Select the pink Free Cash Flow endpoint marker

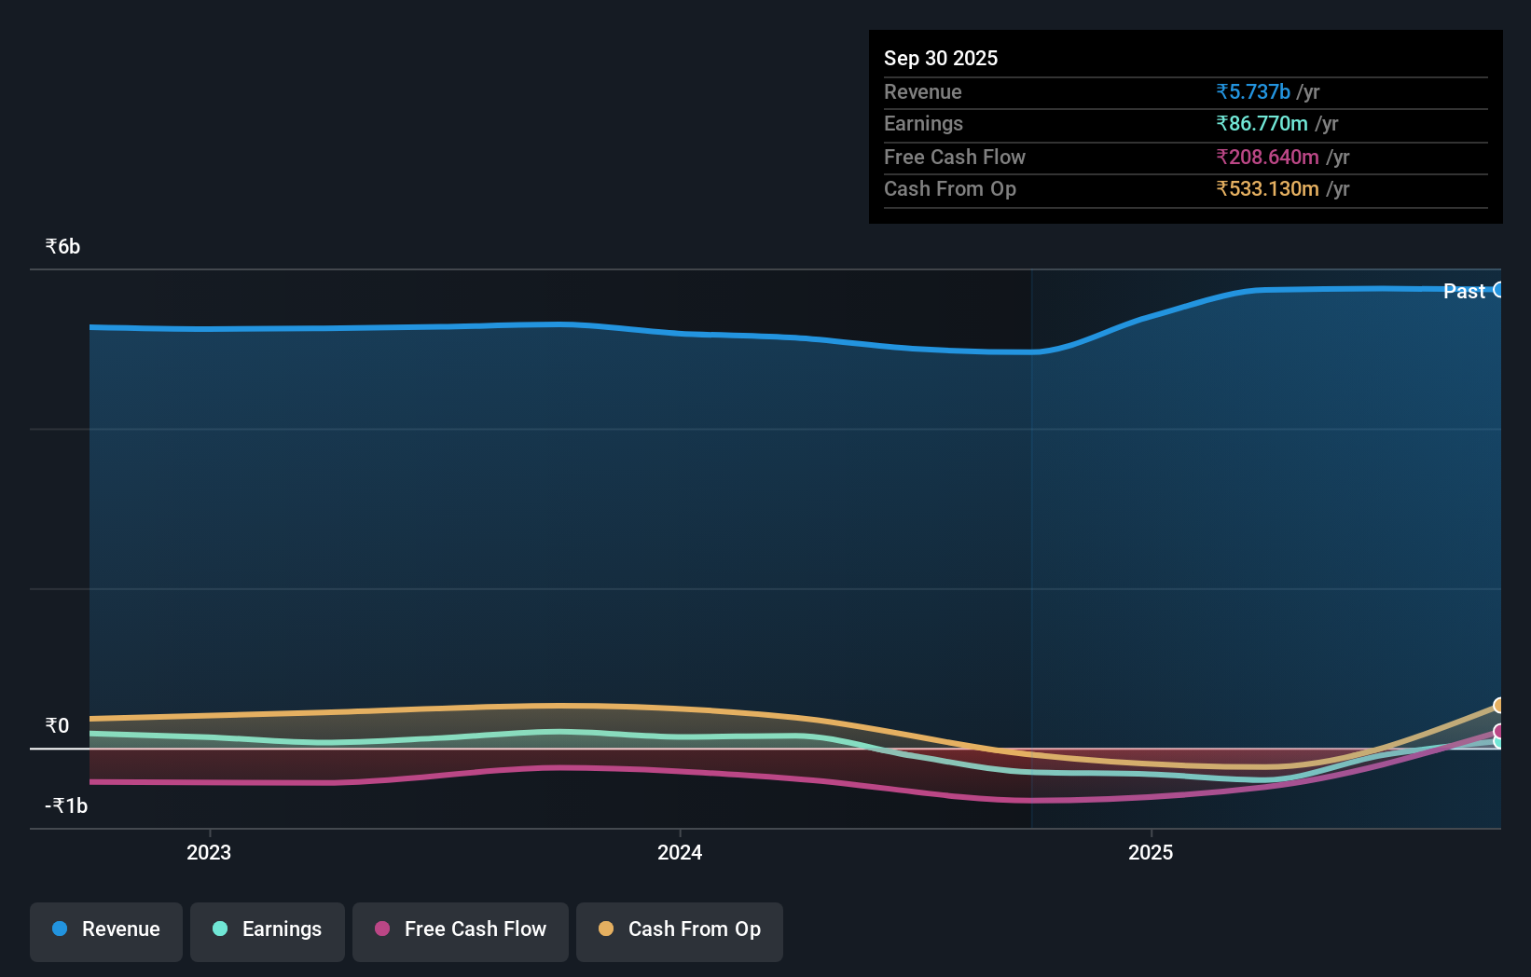coord(1498,731)
